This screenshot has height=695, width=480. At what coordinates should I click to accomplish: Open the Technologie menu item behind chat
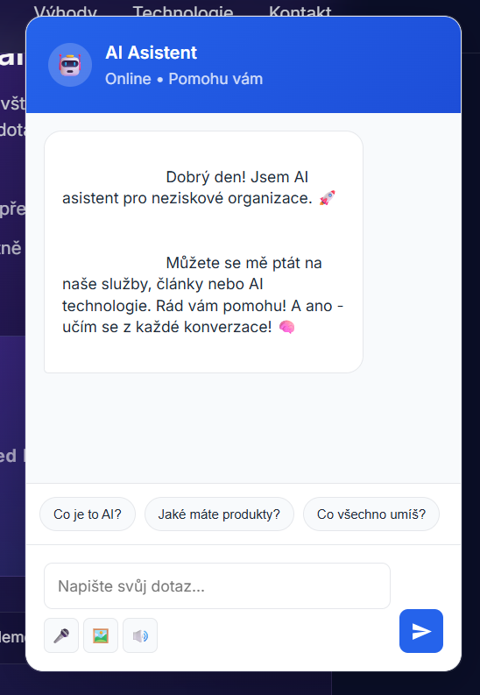183,11
